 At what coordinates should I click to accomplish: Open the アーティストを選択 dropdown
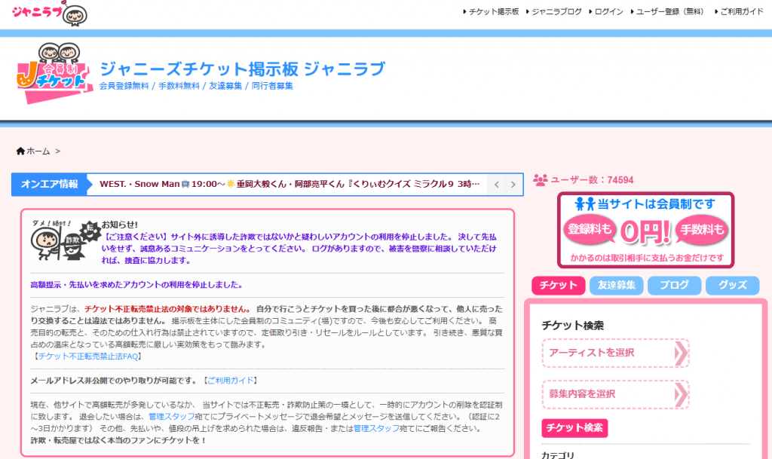point(615,353)
